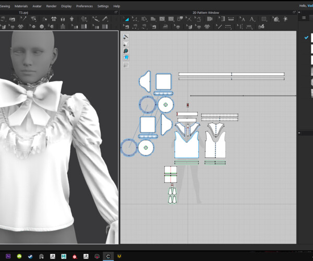The height and width of the screenshot is (261, 313).
Task: Toggle the blue texture surface icon in 2D sidebar
Action: pyautogui.click(x=126, y=58)
